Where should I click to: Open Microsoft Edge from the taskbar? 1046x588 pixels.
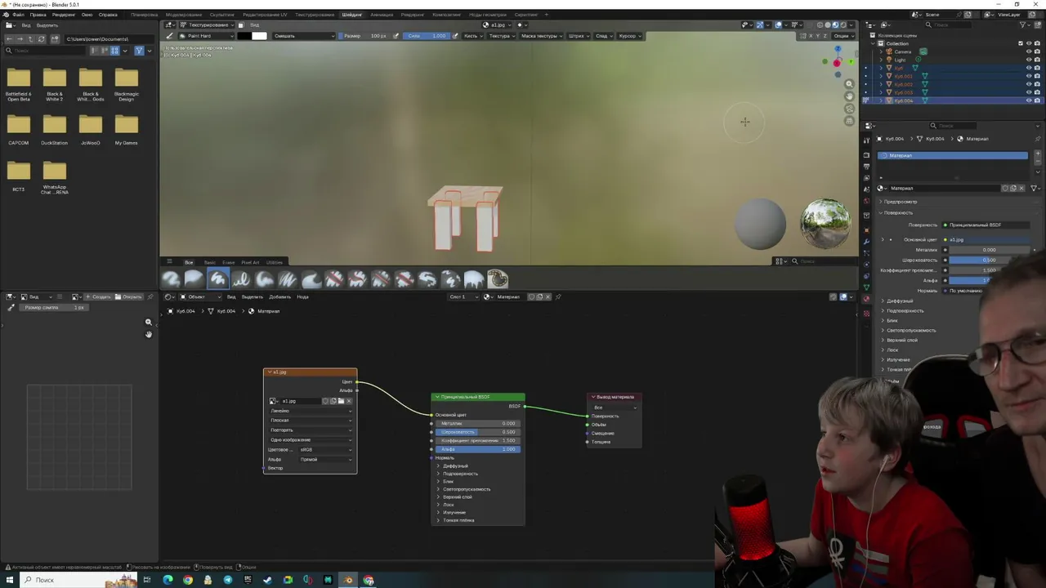(168, 580)
